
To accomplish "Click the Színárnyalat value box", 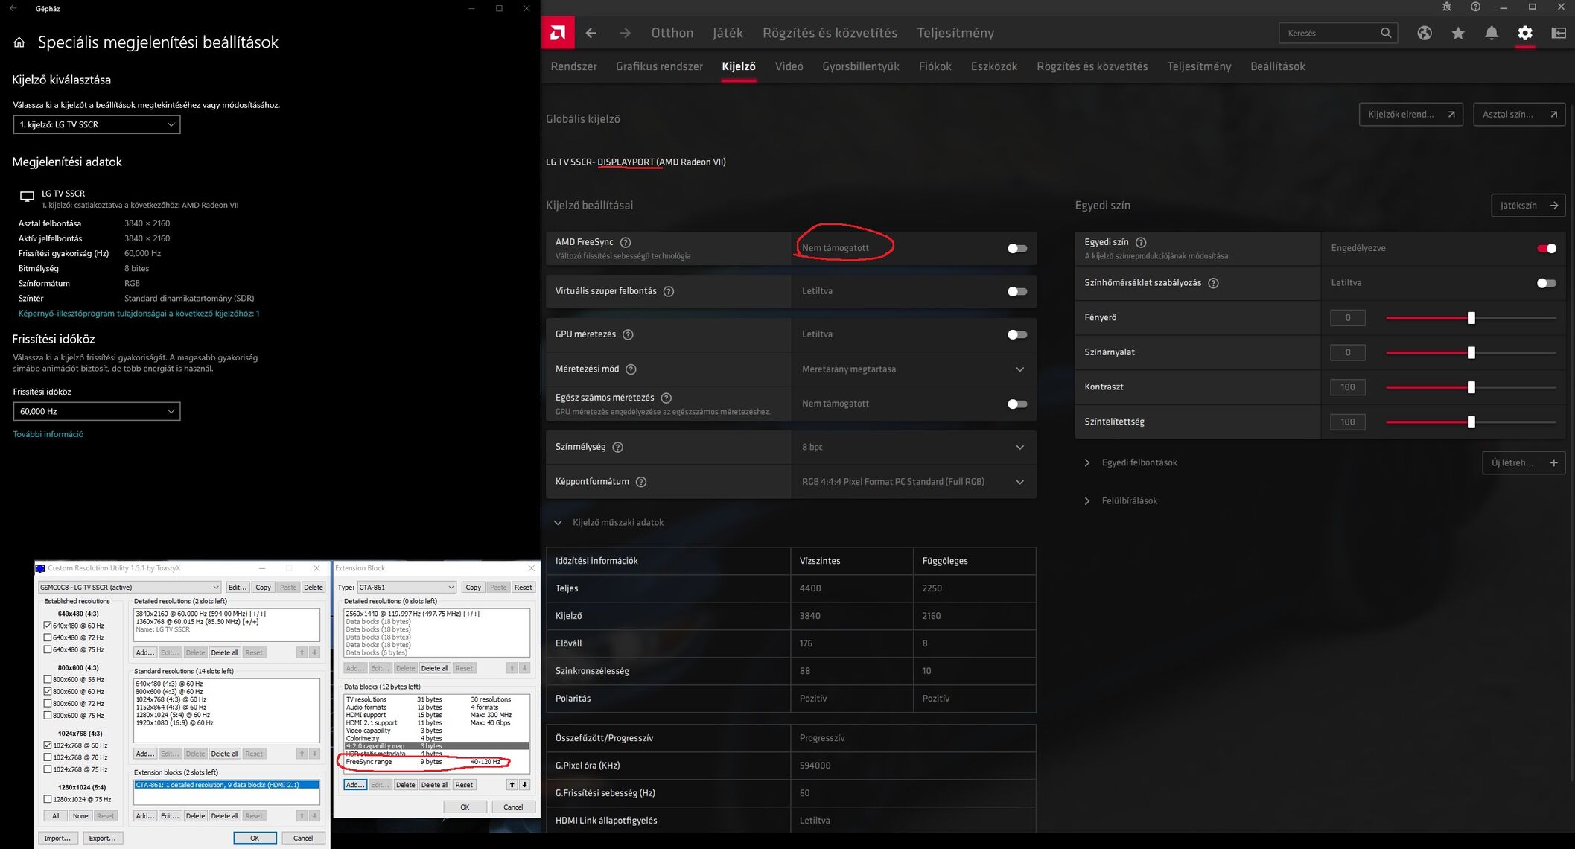I will (x=1347, y=352).
